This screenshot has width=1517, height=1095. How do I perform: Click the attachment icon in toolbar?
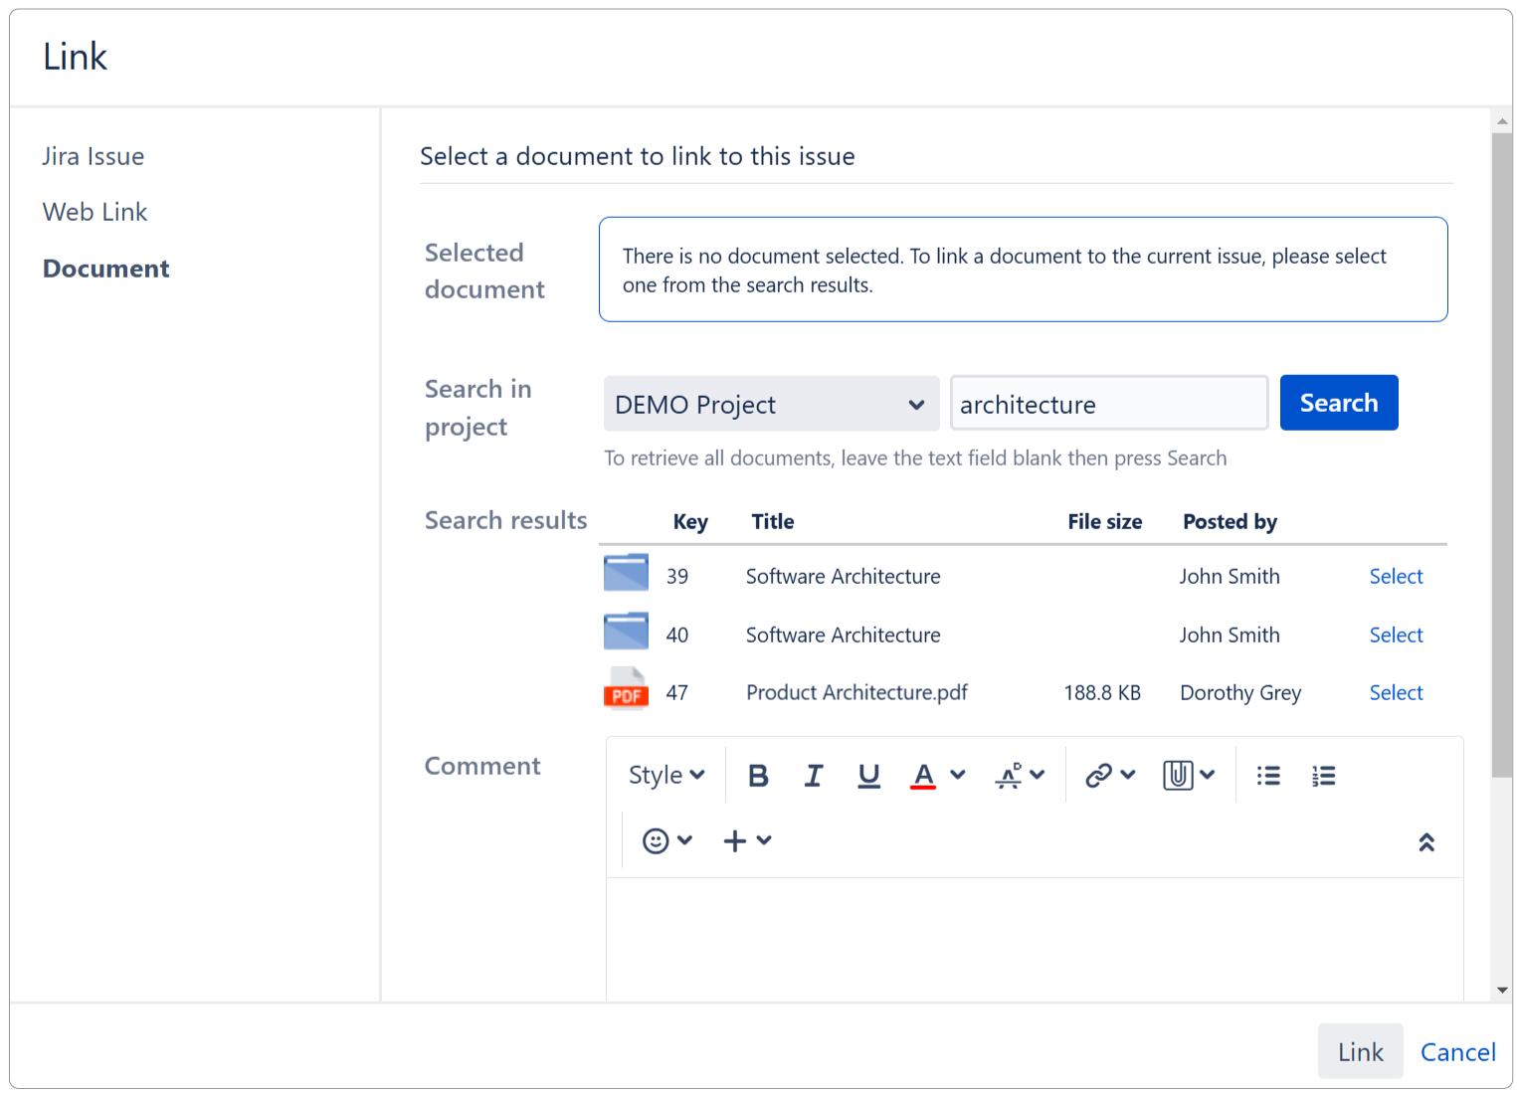[1178, 776]
